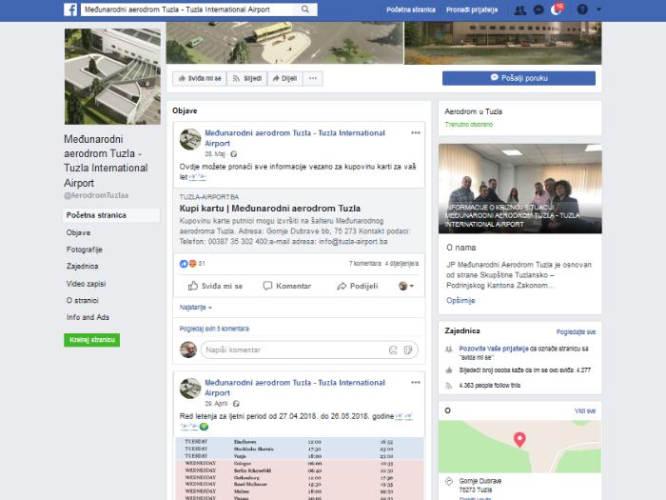This screenshot has height=500, width=666.
Task: Open friend requests icon in top bar
Action: click(x=519, y=10)
